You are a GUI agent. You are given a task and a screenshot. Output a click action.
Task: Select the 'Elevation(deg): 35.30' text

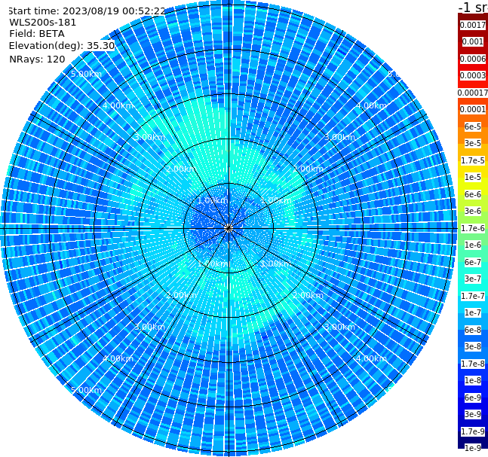[x=62, y=46]
